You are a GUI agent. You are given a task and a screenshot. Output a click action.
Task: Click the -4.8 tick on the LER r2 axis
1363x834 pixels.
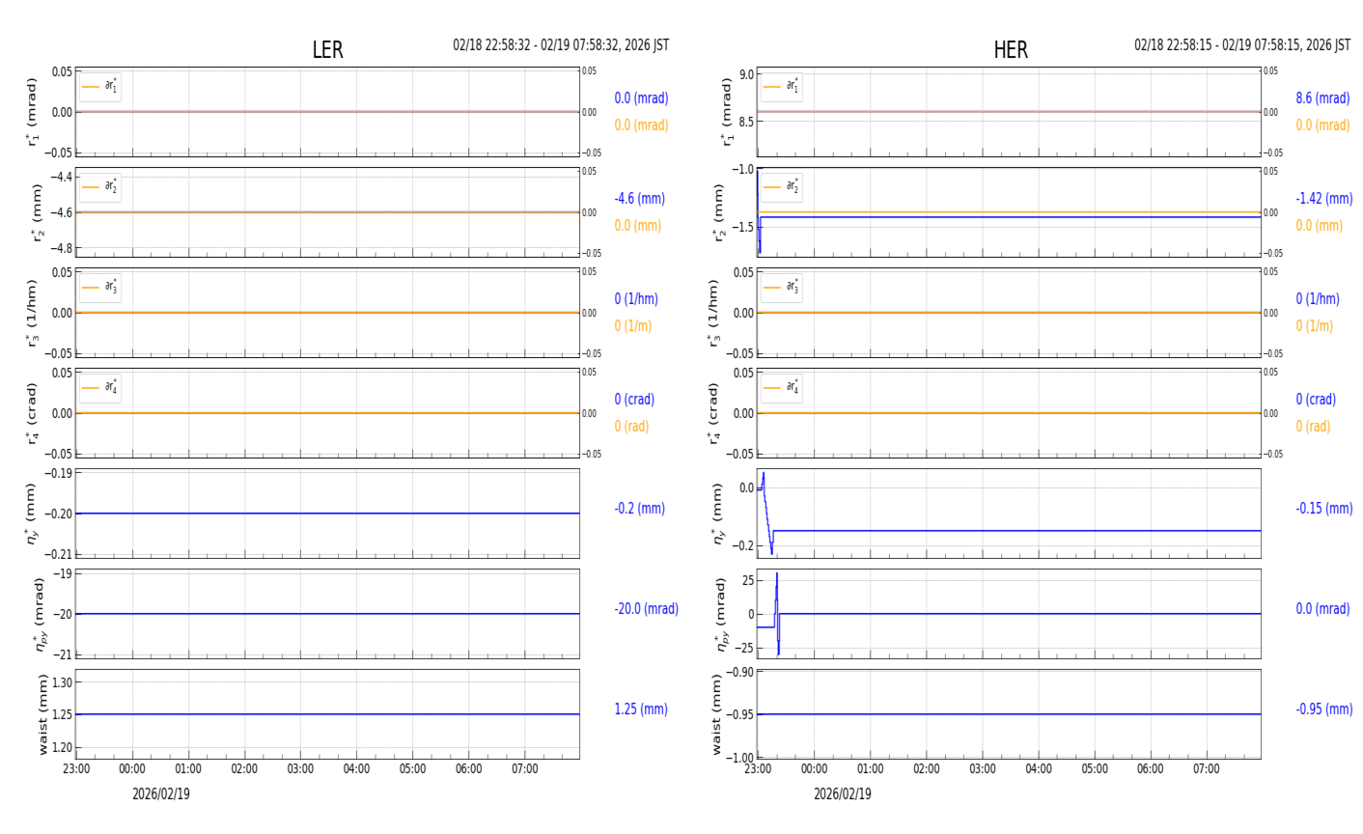[x=61, y=248]
